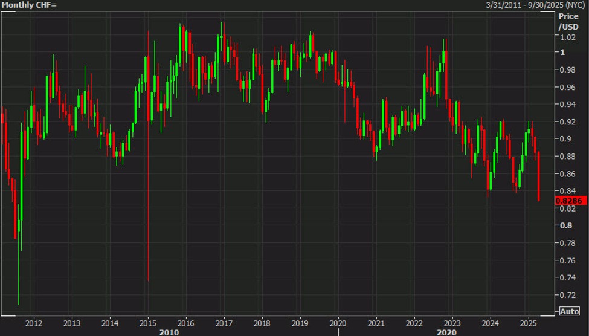Select the latest red candle at far right
The width and height of the screenshot is (589, 336).
tap(538, 175)
